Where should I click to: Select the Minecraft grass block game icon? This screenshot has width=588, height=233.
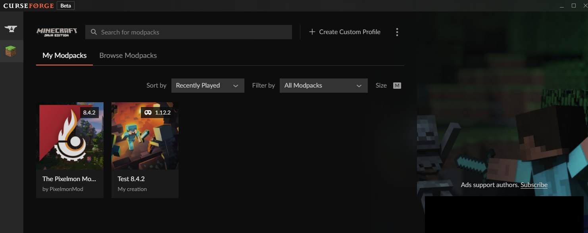point(11,51)
